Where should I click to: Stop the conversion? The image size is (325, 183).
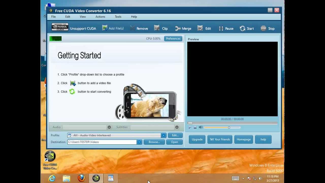click(x=268, y=28)
